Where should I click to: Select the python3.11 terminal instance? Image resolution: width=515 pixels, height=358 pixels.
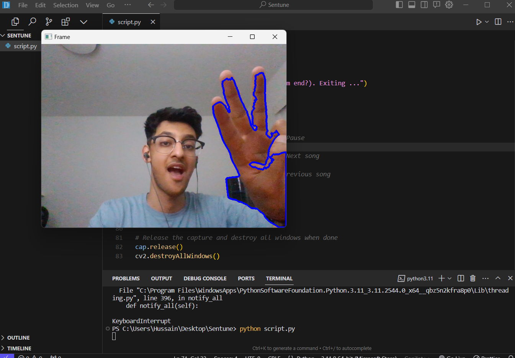415,278
